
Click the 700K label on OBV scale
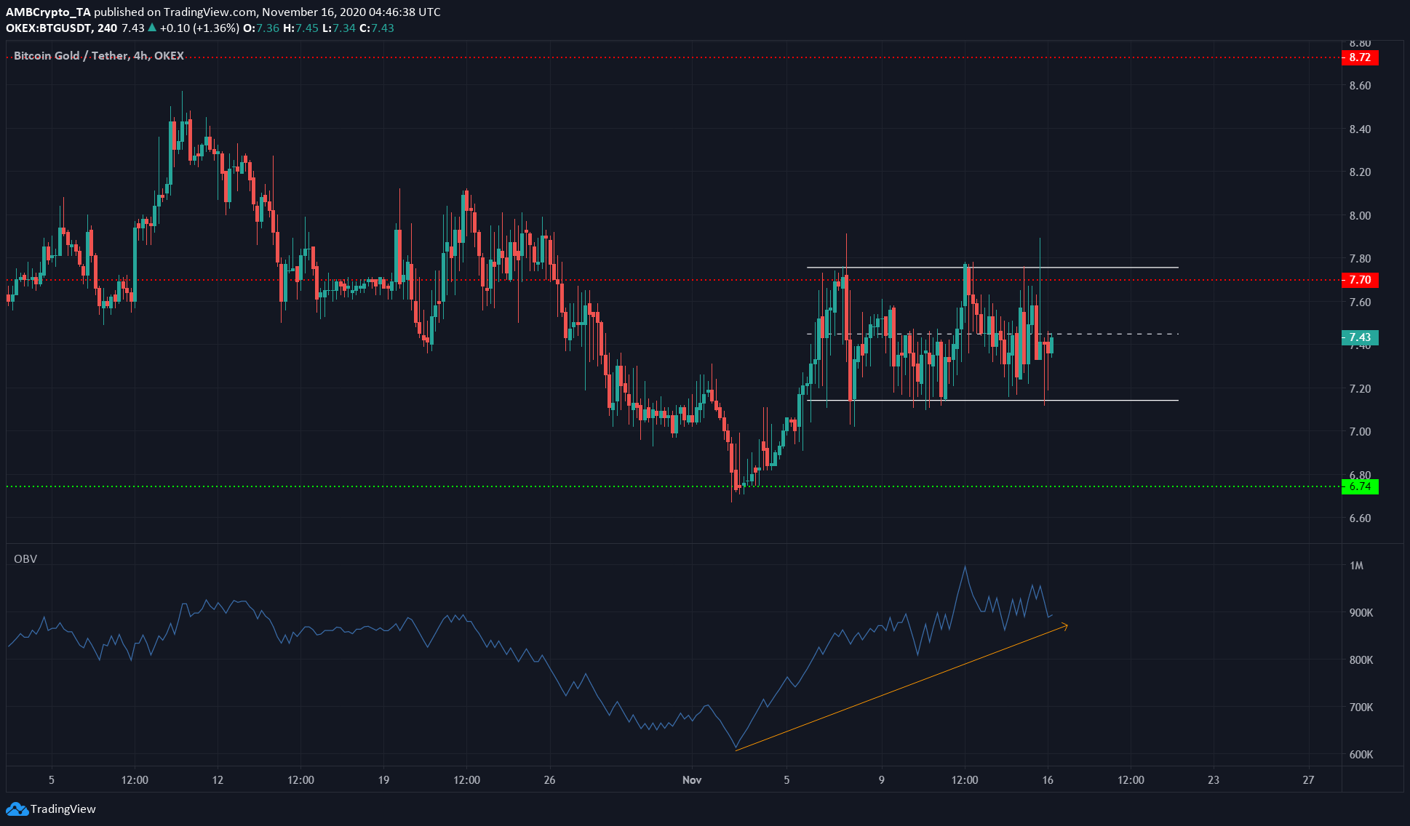1361,707
